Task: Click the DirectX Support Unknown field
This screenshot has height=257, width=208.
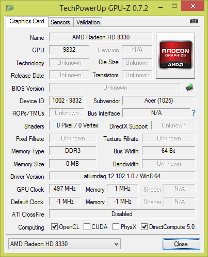Action: point(173,125)
